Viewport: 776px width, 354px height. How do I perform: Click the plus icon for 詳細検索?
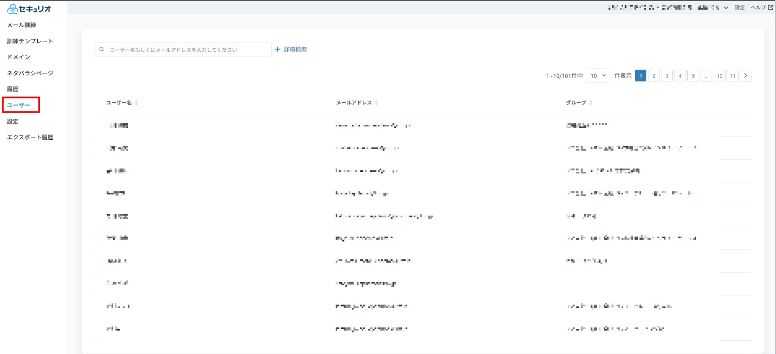tap(278, 49)
